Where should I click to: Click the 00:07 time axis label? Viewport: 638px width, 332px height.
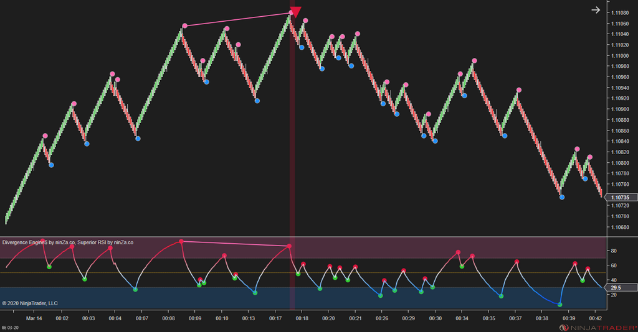click(141, 318)
